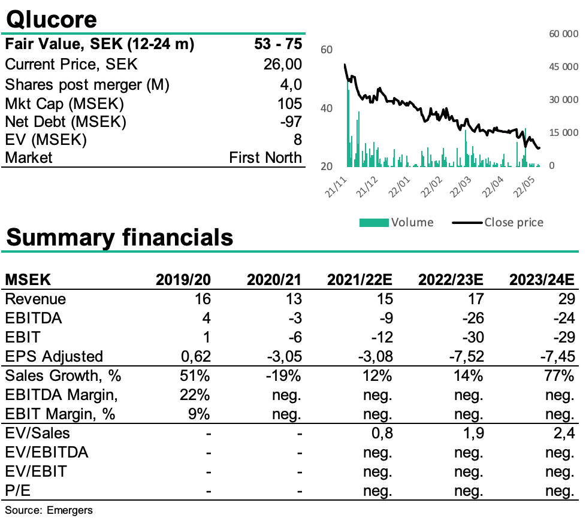This screenshot has width=586, height=521.
Task: Select the MSEK table header
Action: (28, 280)
